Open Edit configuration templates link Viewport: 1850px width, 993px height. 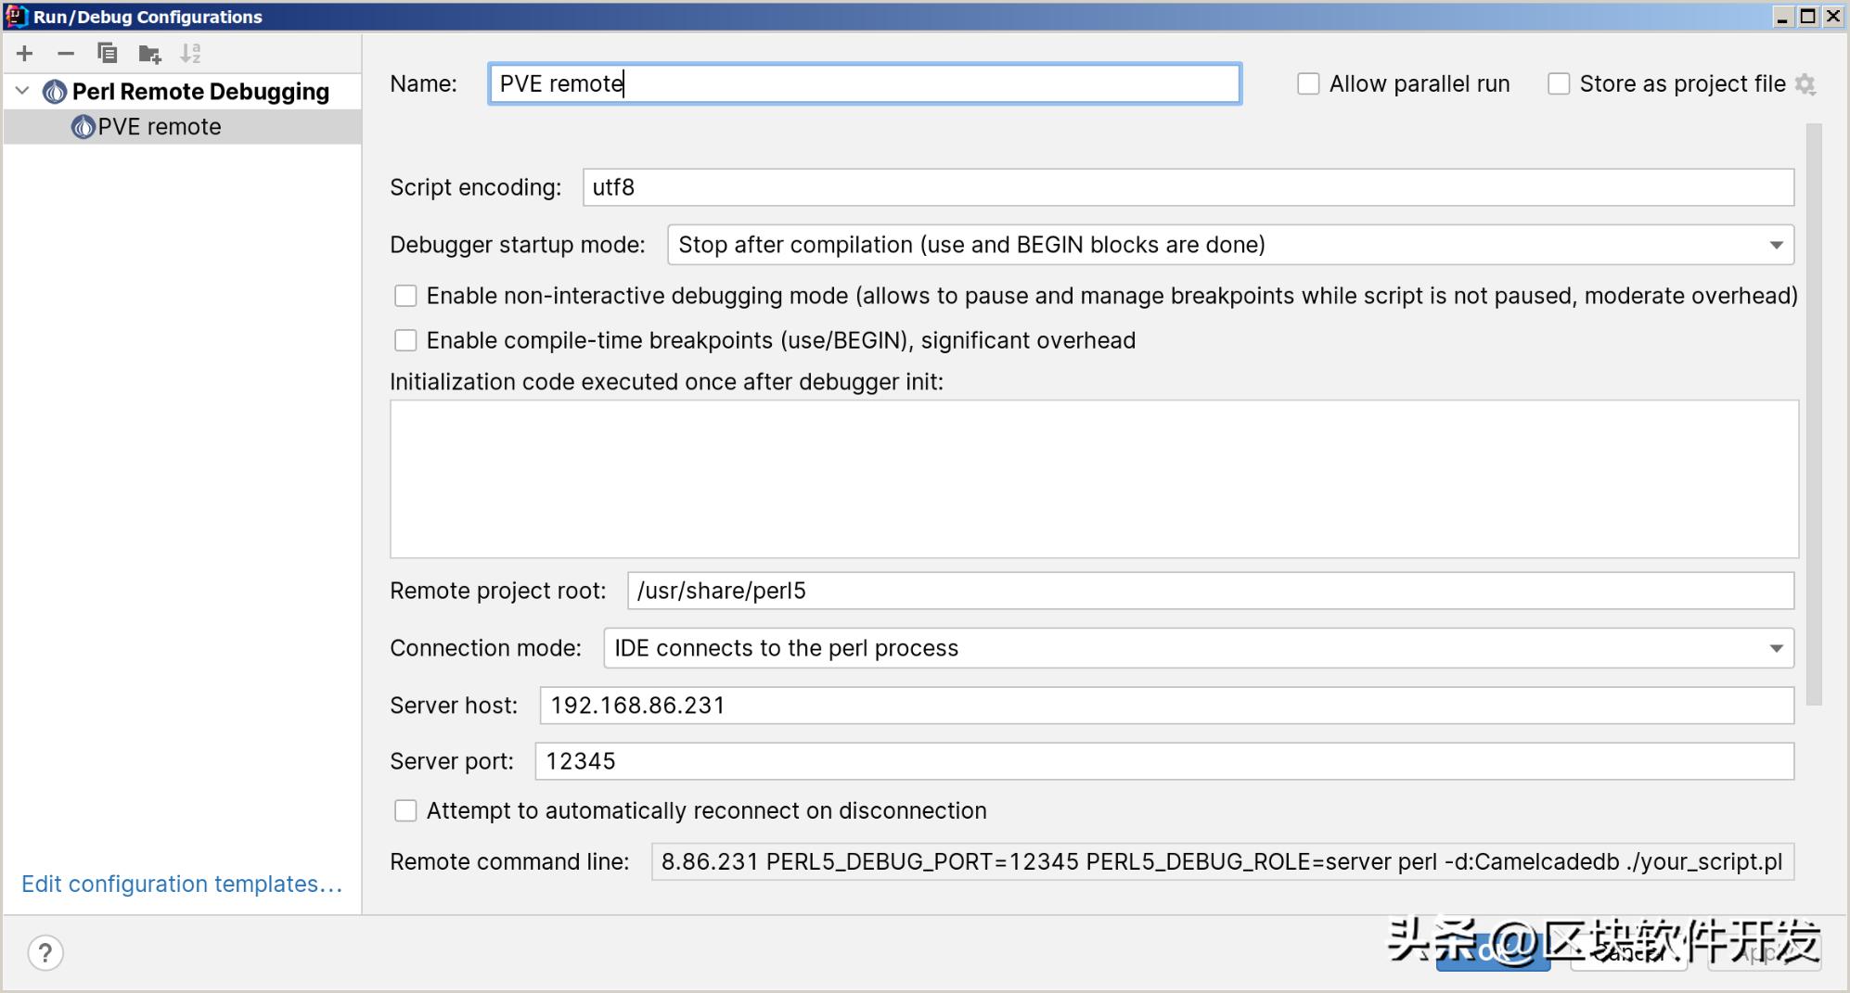pyautogui.click(x=183, y=884)
